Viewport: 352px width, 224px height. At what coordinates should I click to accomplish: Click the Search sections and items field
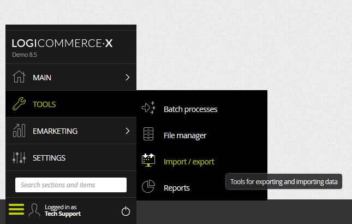click(71, 185)
